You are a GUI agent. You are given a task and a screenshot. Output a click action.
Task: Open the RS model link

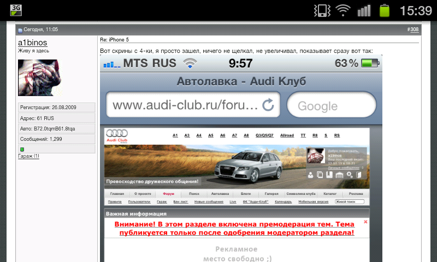coord(337,135)
